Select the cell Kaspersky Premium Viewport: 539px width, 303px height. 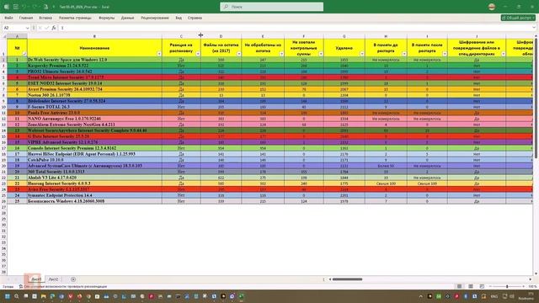(x=94, y=66)
